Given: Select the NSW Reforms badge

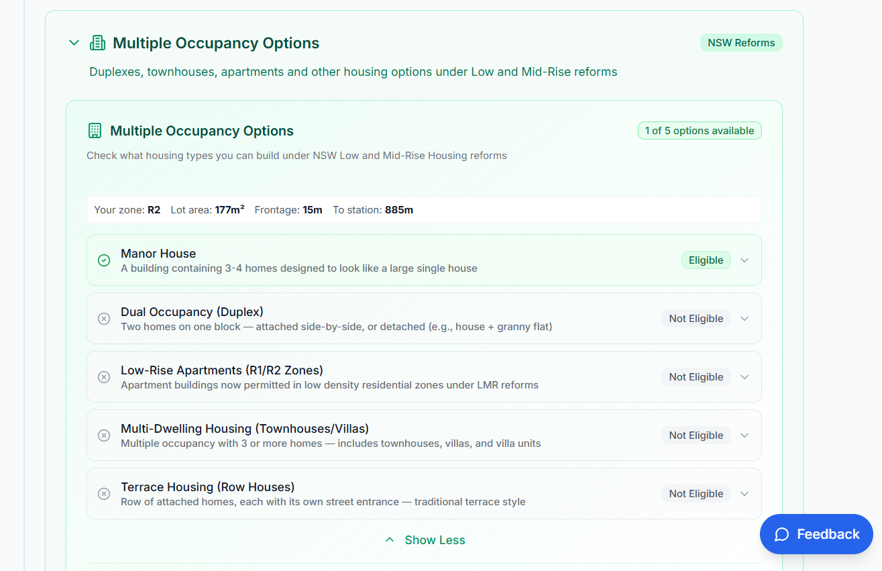Looking at the screenshot, I should 741,42.
